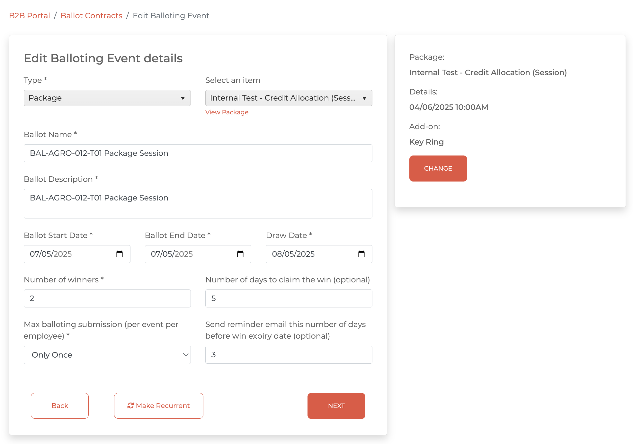The width and height of the screenshot is (633, 444).
Task: Open the Select an item dropdown
Action: click(x=288, y=98)
